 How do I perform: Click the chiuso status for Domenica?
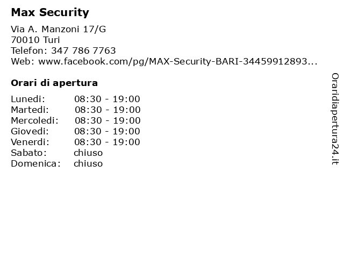click(88, 163)
